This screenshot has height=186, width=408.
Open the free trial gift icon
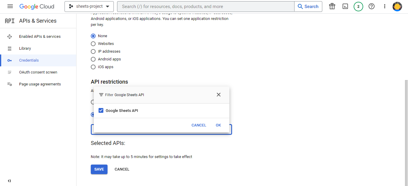(332, 6)
